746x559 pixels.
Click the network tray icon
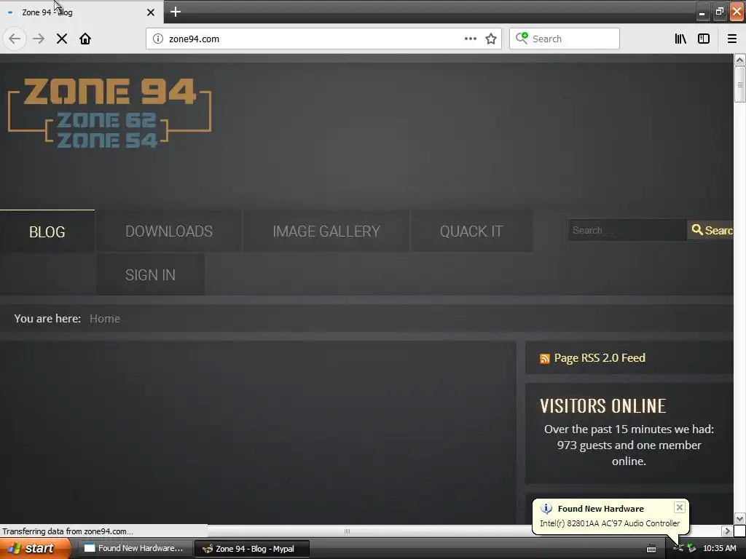pos(691,548)
